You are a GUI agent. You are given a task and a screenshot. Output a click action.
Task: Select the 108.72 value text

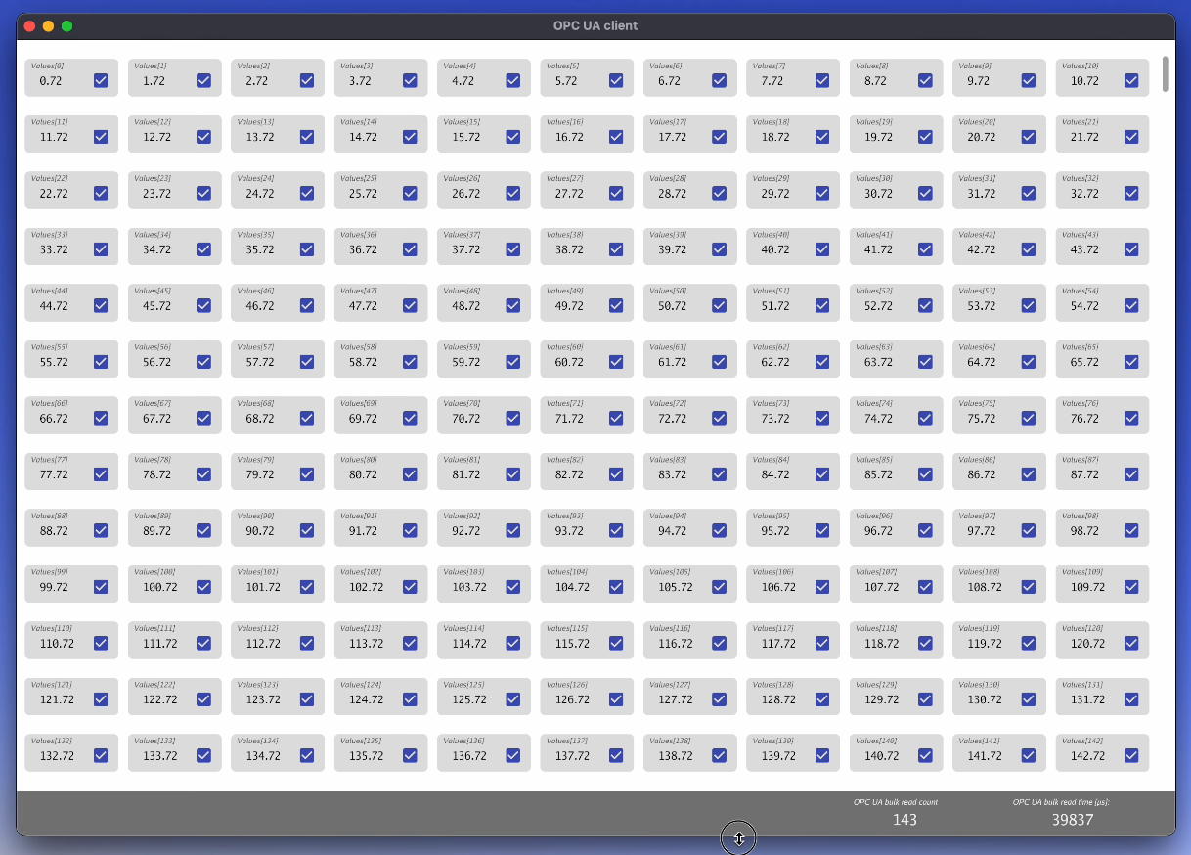(x=984, y=588)
